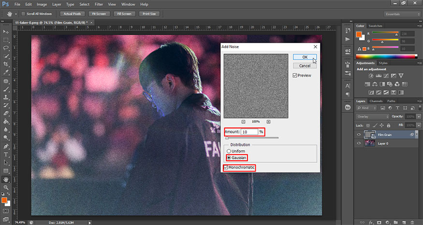Zoom out the noise preview with minus
This screenshot has width=423, height=225.
click(x=243, y=122)
